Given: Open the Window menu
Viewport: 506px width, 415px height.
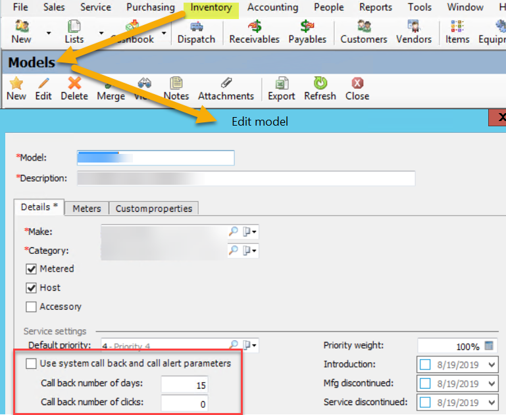Looking at the screenshot, I should 465,7.
